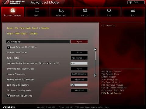Click the Exit door icon
Viewport: 146px width, 109px height.
pyautogui.click(x=130, y=2)
